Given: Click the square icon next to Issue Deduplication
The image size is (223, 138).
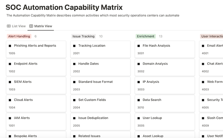Looking at the screenshot, I should [74, 118].
